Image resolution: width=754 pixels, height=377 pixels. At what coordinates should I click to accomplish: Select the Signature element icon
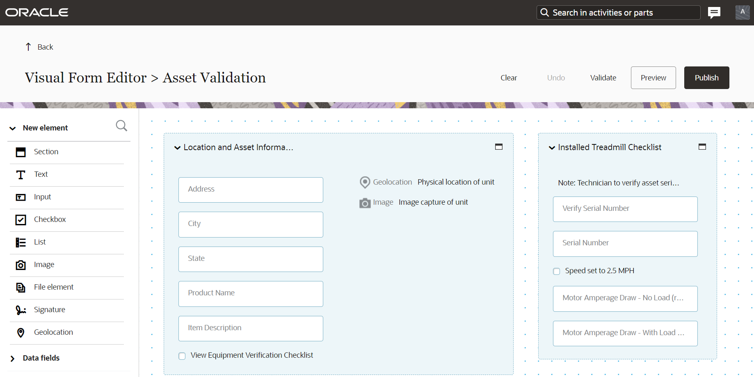tap(21, 310)
